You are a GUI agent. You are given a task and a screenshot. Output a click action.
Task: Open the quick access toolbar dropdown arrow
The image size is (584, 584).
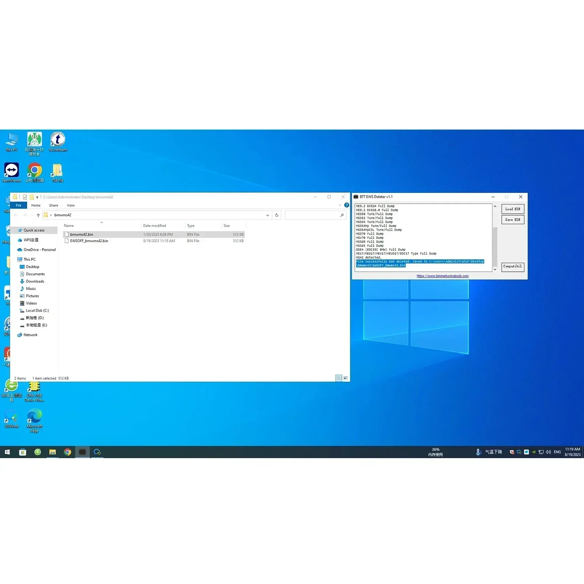click(37, 197)
